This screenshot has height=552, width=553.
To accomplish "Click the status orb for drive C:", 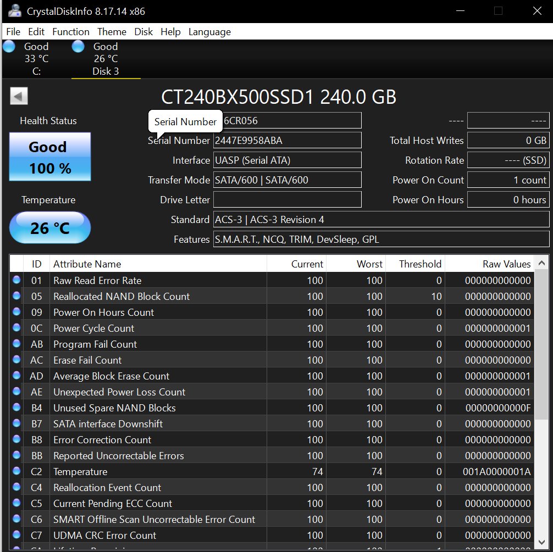I will coord(9,47).
